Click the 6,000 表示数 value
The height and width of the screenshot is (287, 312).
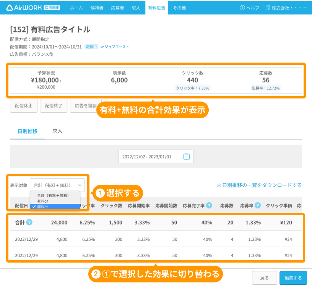pyautogui.click(x=119, y=80)
